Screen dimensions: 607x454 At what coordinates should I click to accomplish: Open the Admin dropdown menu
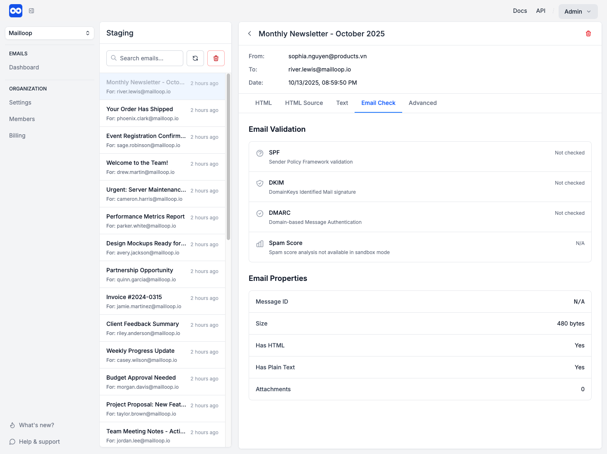pyautogui.click(x=578, y=11)
